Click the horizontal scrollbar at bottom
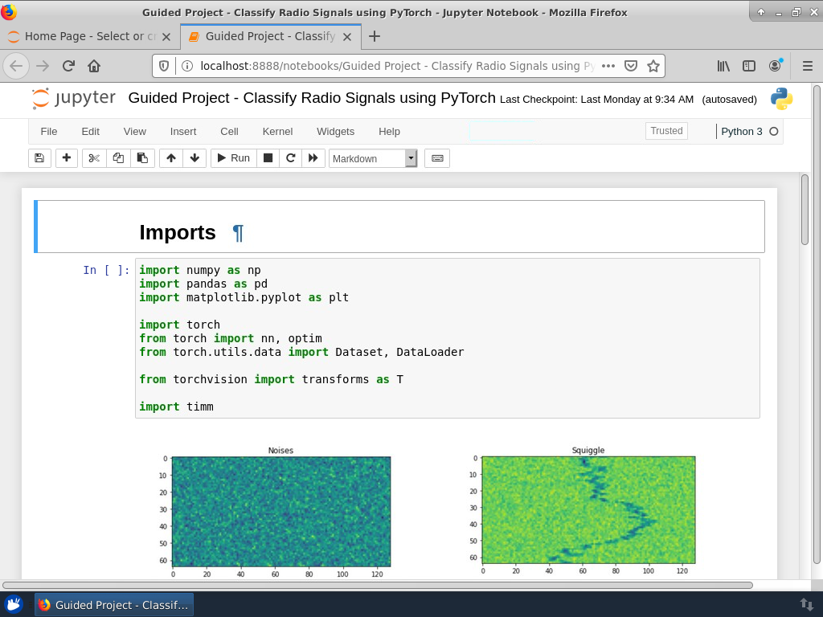823x617 pixels. pyautogui.click(x=378, y=585)
